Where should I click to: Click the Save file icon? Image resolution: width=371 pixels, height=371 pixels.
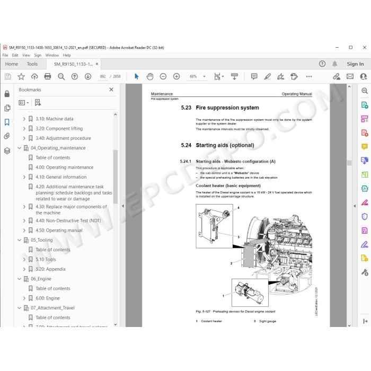pyautogui.click(x=8, y=76)
